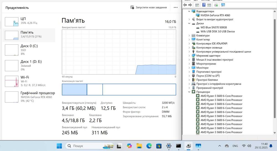Click the Back arrow in Device Manager toolbar
The width and height of the screenshot is (277, 151).
[185, 5]
